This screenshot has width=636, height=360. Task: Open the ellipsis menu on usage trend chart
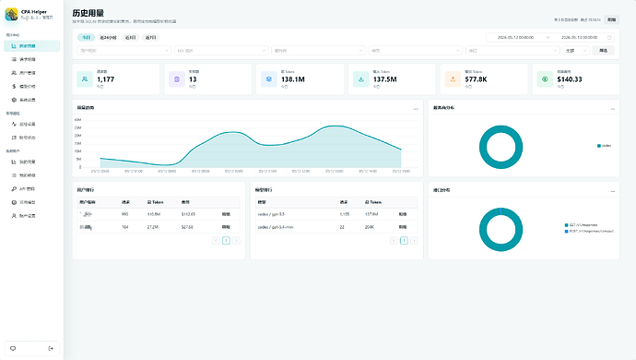(416, 109)
